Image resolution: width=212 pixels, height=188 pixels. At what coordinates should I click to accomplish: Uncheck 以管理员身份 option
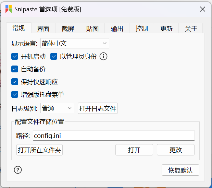tap(54, 56)
